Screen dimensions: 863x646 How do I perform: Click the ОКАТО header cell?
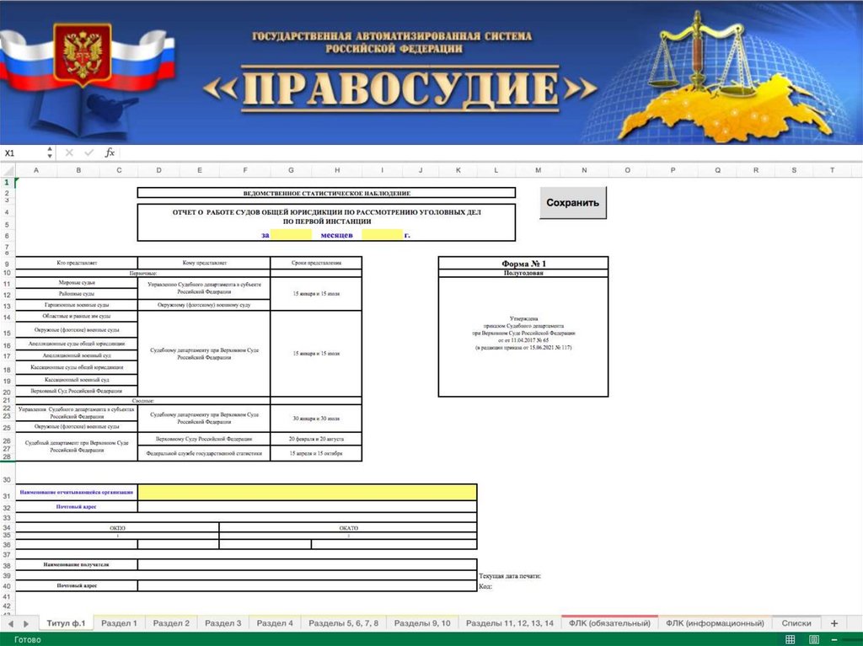(348, 528)
